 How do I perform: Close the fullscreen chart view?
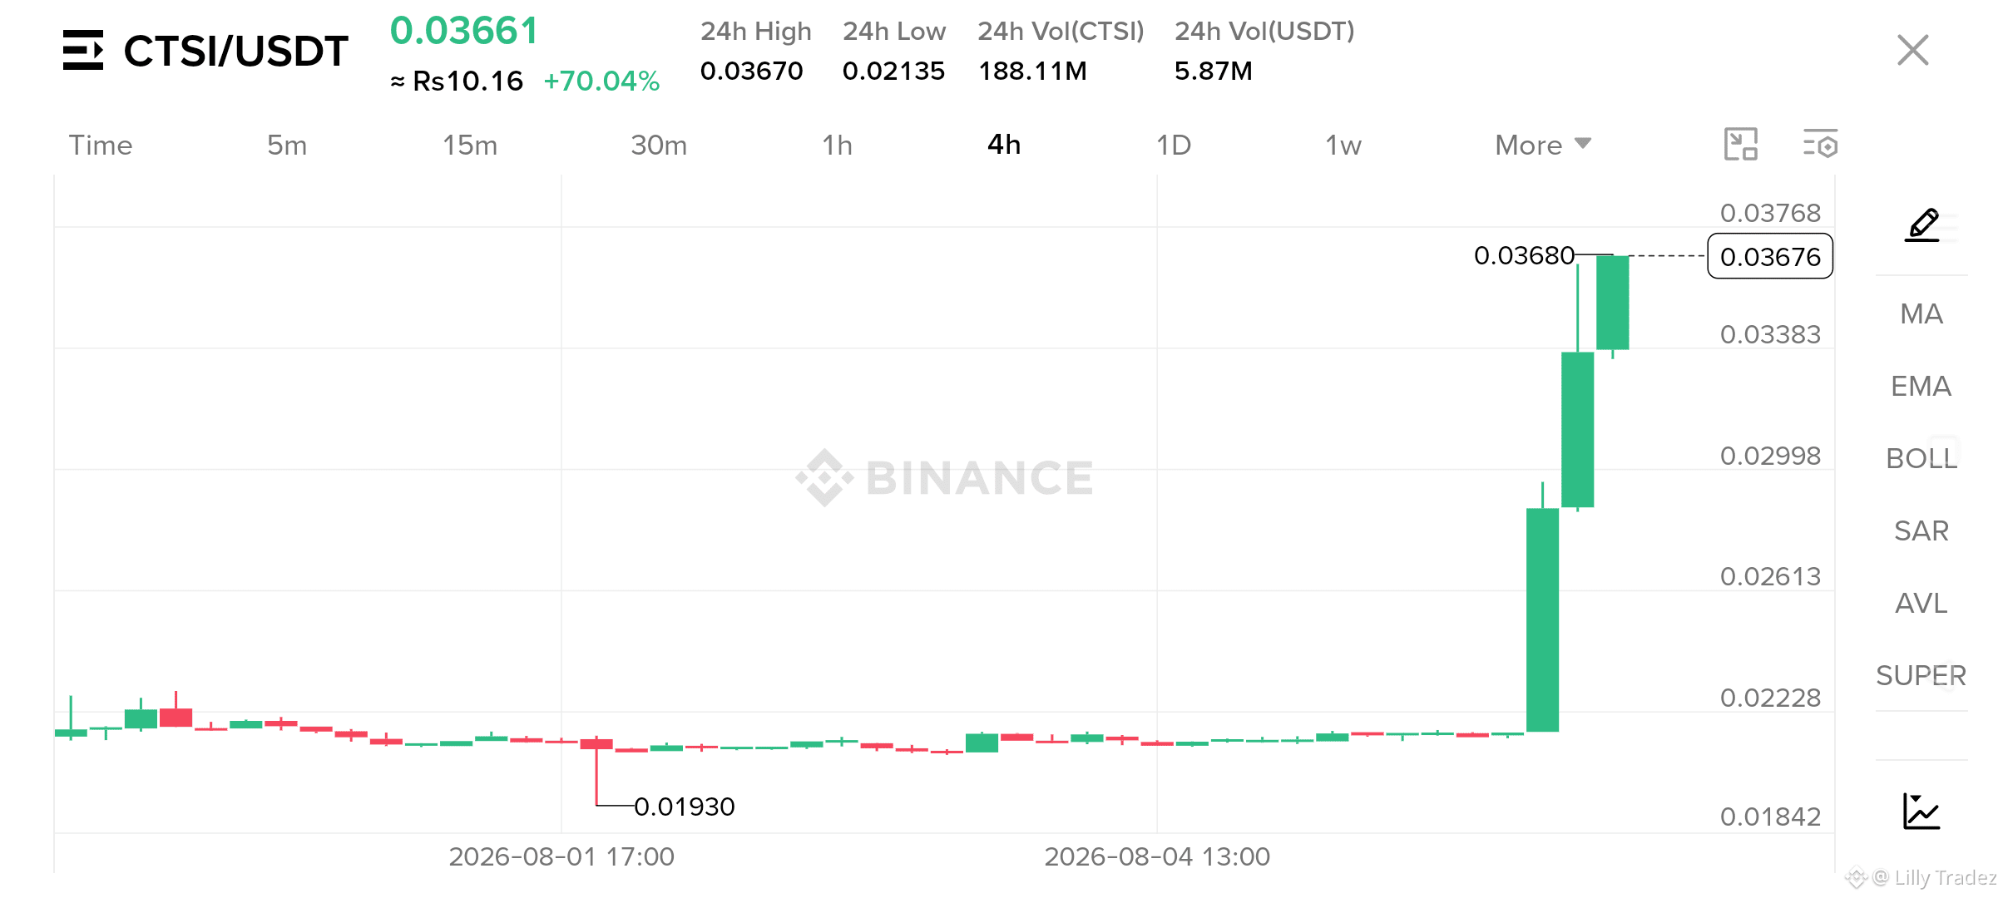(1913, 50)
